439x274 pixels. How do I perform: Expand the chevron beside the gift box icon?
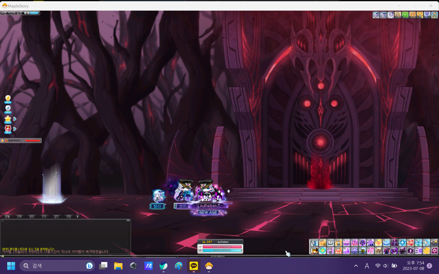point(15,129)
